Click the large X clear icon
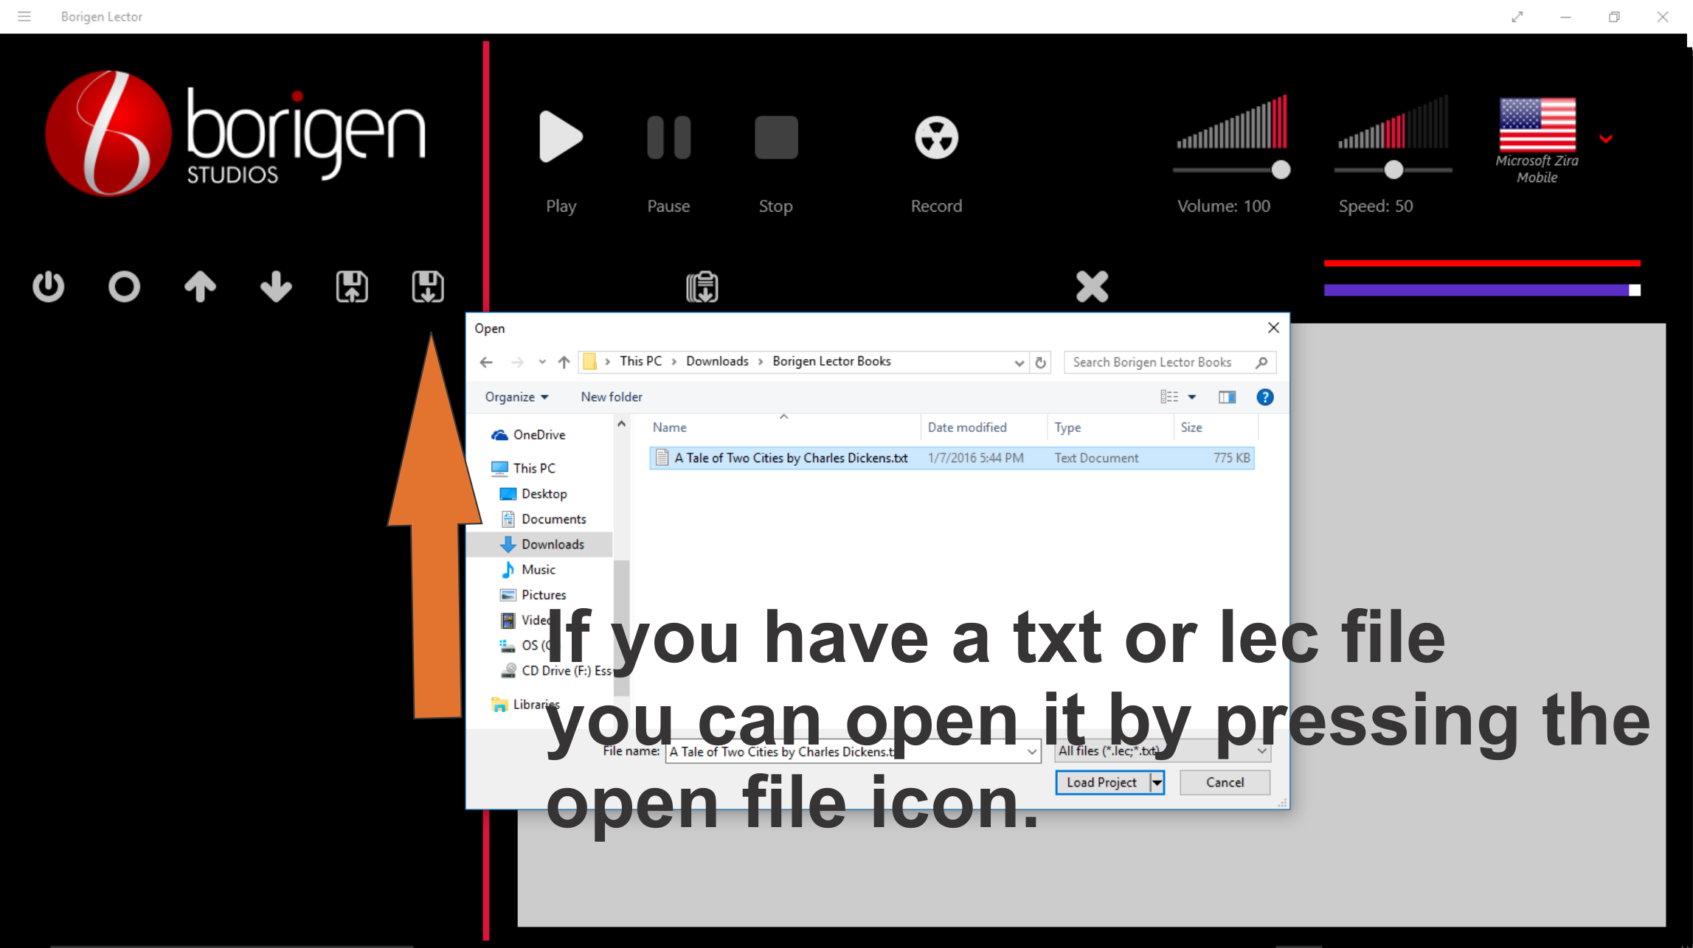The height and width of the screenshot is (948, 1693). click(1092, 287)
